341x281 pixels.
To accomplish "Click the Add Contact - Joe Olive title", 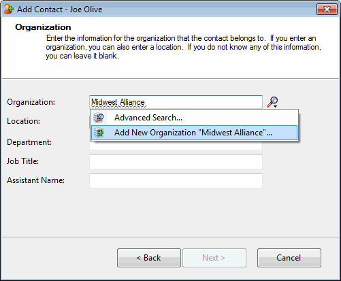I will [60, 10].
